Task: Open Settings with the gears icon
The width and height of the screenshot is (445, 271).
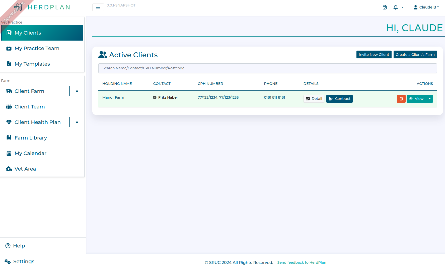Action: tap(8, 261)
